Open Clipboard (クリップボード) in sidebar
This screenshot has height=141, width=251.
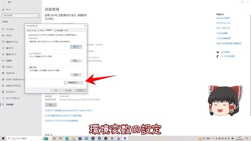coord(9,92)
